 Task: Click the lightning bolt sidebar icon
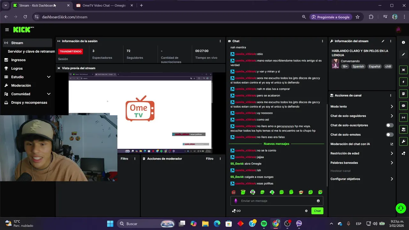404,82
